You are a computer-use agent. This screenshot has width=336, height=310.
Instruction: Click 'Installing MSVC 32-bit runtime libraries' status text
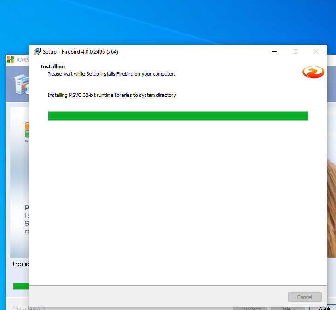tap(112, 95)
